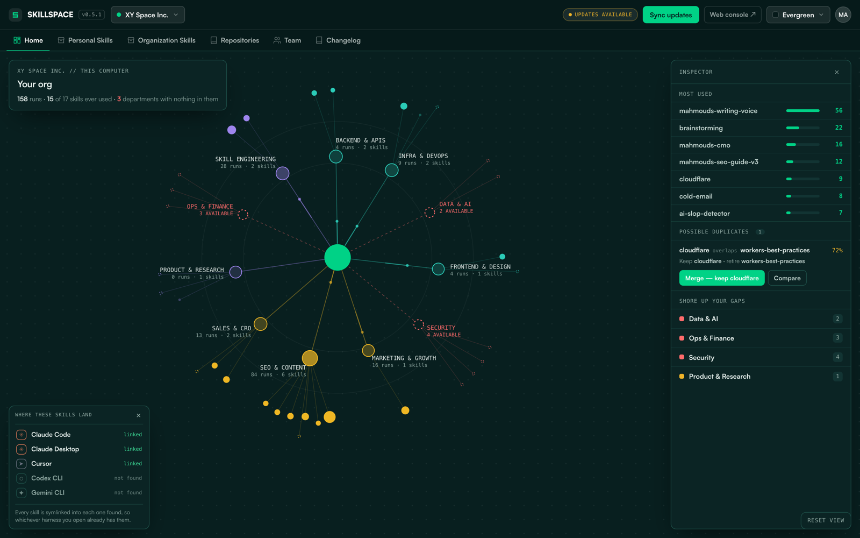
Task: Click the Gemini CLI harness icon
Action: click(21, 493)
